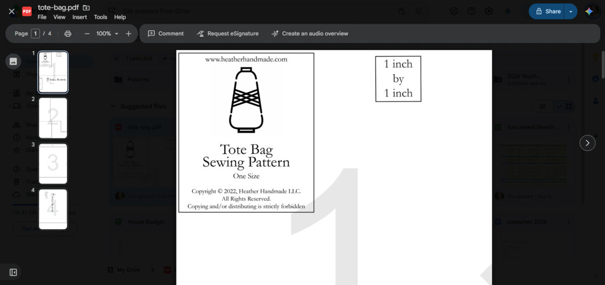Click the '1 inch by 1 inch' test square

(x=398, y=79)
